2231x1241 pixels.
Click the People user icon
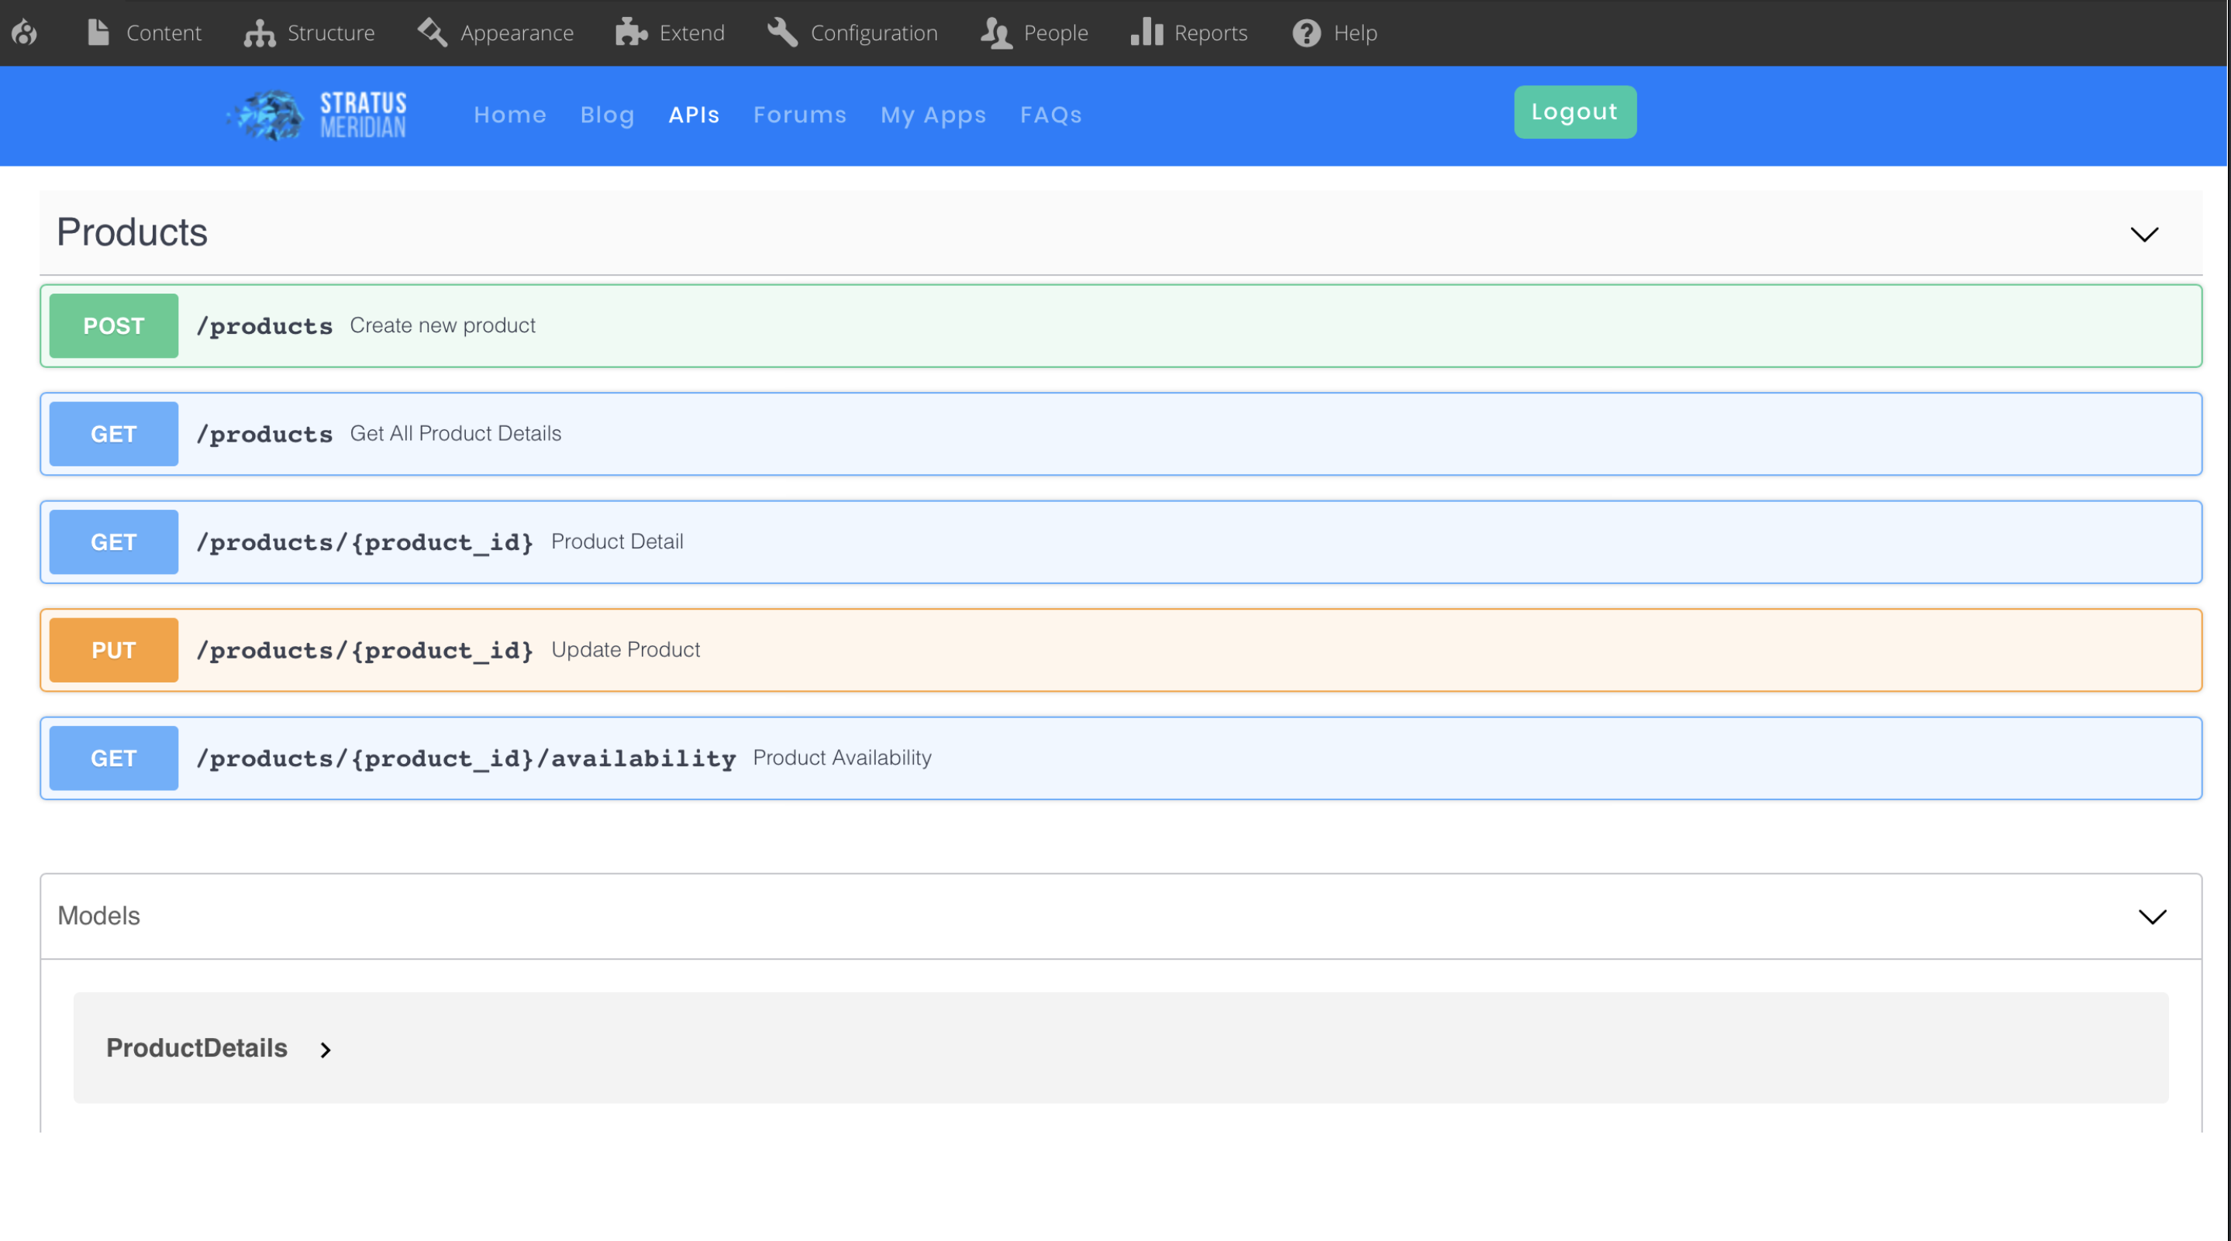pyautogui.click(x=996, y=33)
